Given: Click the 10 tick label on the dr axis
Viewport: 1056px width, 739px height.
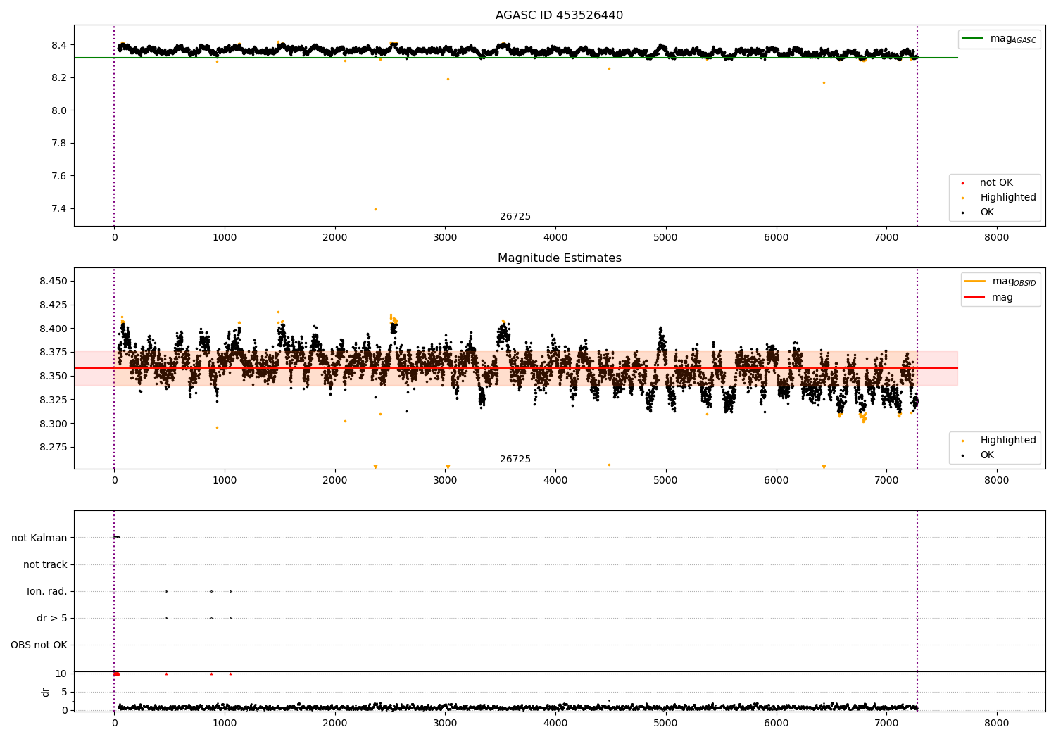Looking at the screenshot, I should [x=61, y=674].
